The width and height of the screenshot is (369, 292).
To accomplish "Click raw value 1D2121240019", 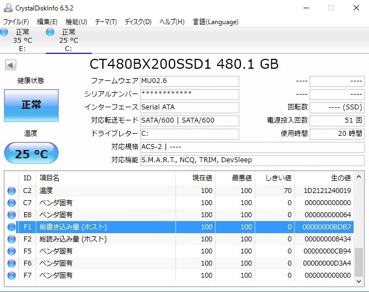I will (x=327, y=191).
